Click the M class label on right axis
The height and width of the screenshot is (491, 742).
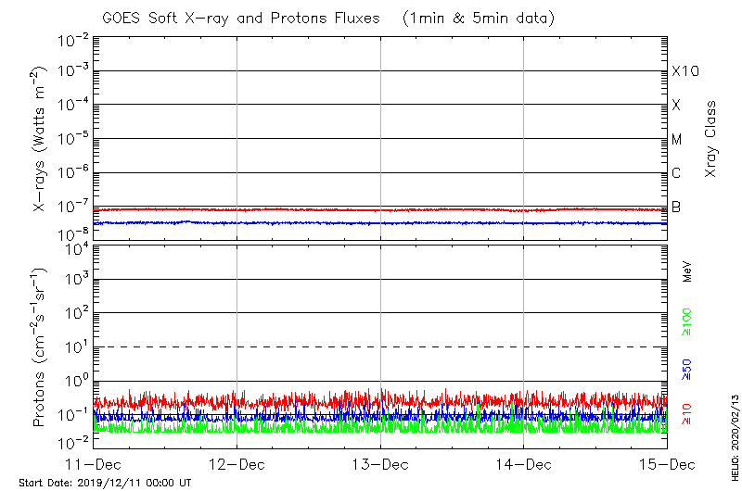[x=677, y=139]
